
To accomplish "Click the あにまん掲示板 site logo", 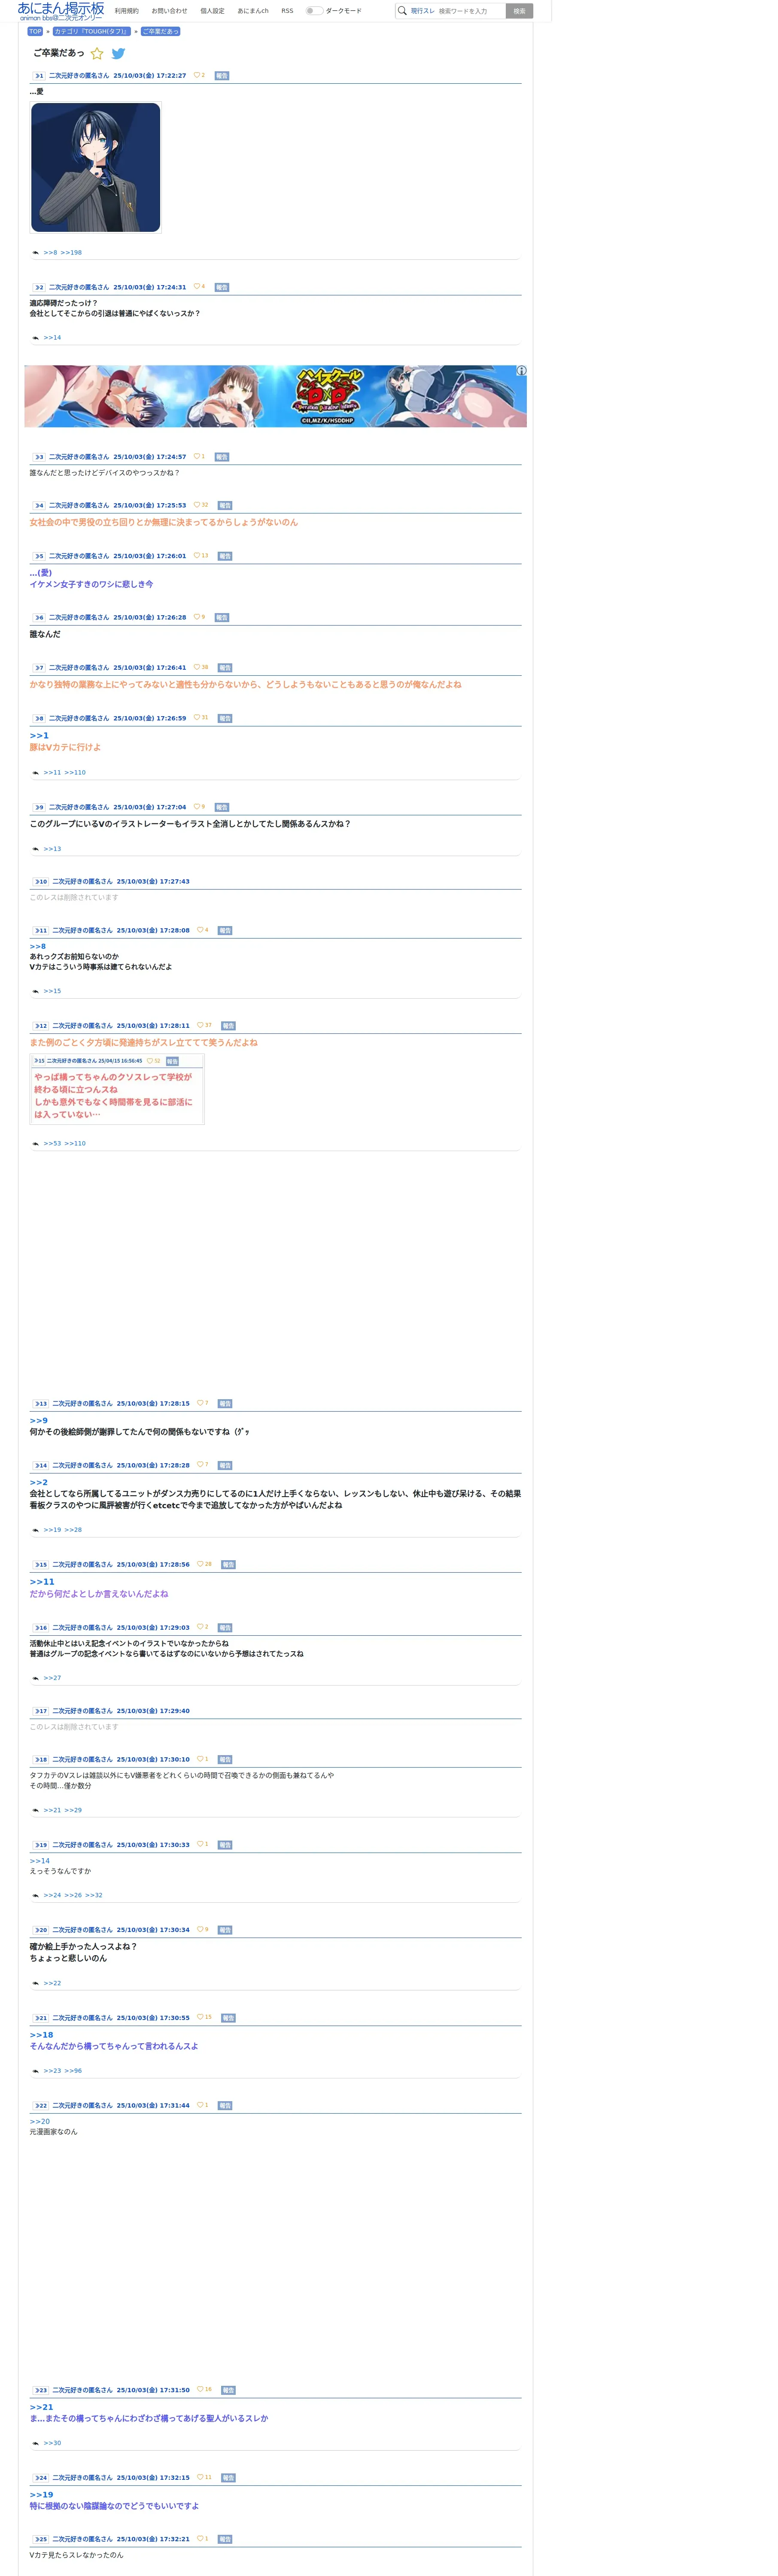I will 61,11.
